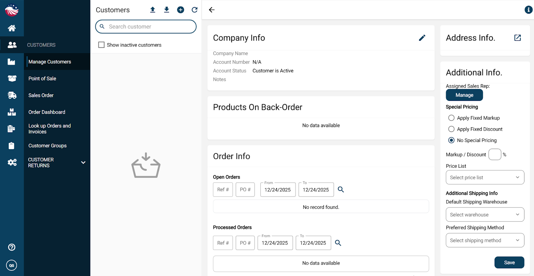Open Point of Sale menu item
Viewport: 534px width, 276px height.
(42, 79)
